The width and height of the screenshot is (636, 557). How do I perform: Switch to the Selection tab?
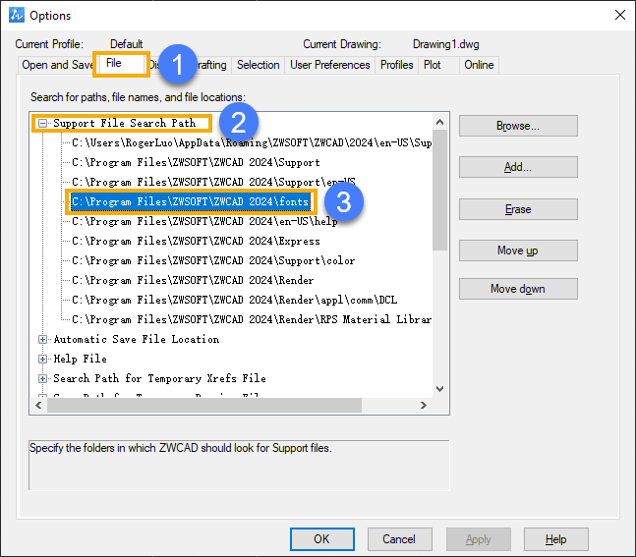258,65
